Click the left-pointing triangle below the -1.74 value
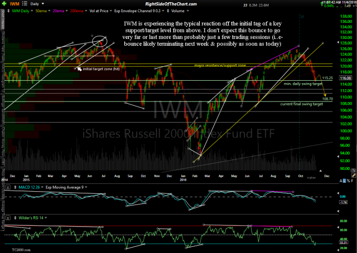 pyautogui.click(x=338, y=211)
